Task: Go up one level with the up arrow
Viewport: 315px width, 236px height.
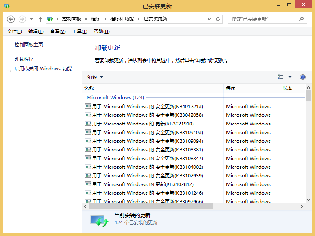Action: (x=40, y=19)
